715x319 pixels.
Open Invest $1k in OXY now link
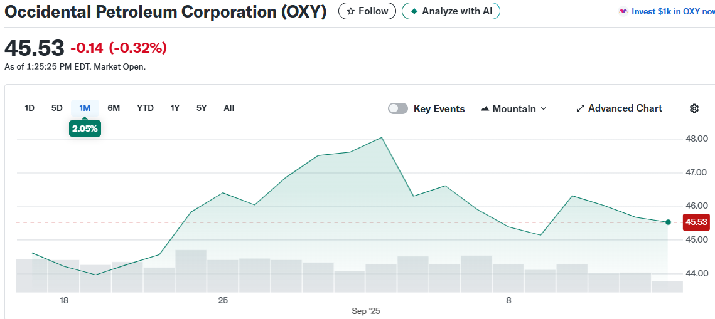pos(672,12)
